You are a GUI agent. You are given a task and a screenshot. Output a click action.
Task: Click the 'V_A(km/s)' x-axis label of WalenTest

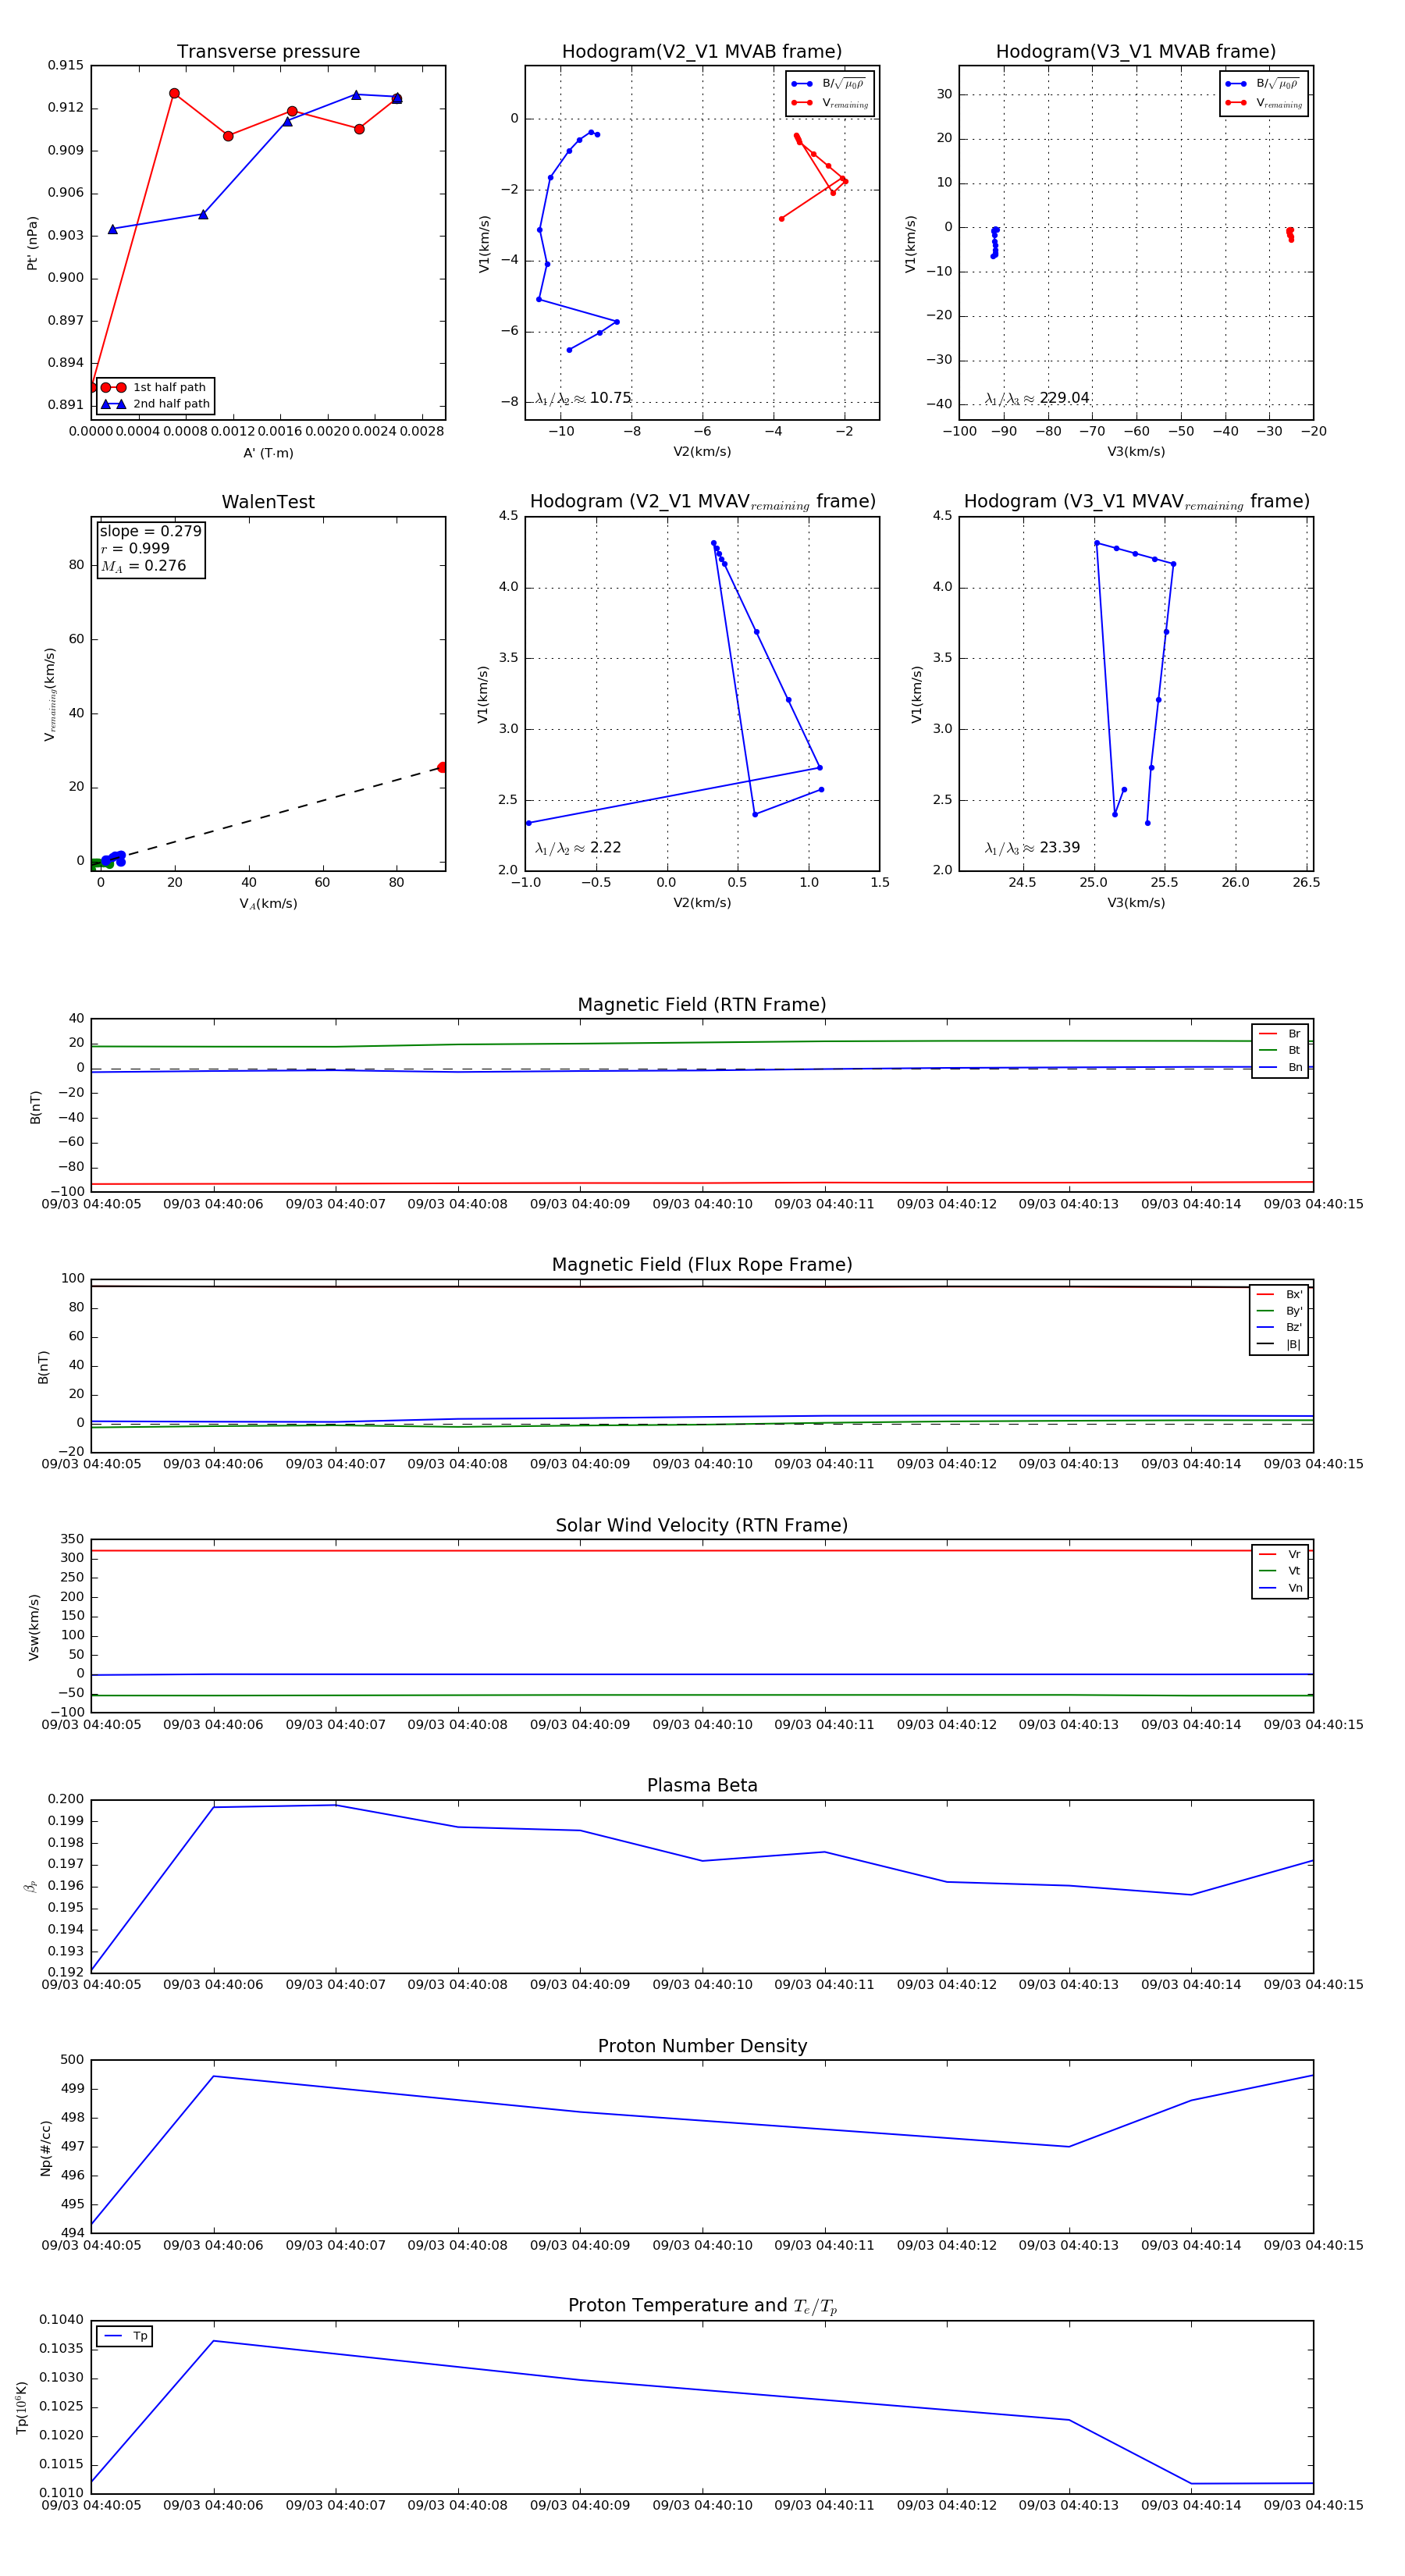(268, 903)
